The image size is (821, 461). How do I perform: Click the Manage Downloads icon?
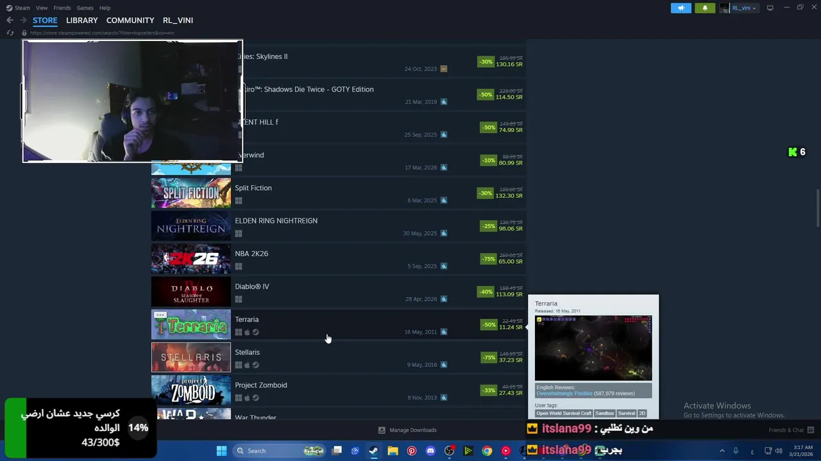click(x=382, y=430)
